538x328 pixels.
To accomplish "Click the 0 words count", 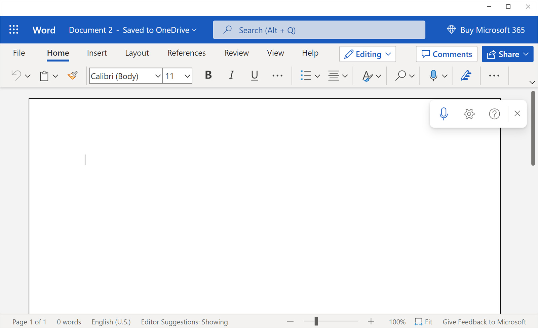I will pyautogui.click(x=69, y=322).
